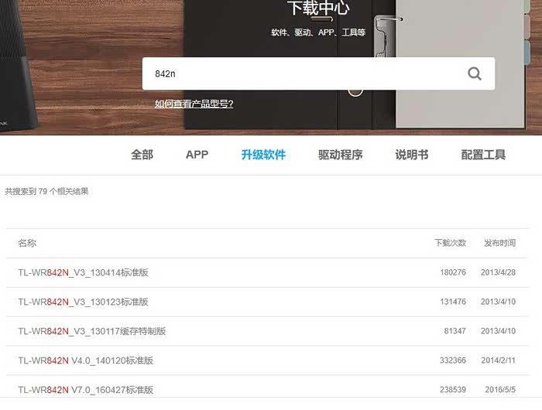The width and height of the screenshot is (542, 410).
Task: Click the magnifier search icon
Action: point(475,74)
